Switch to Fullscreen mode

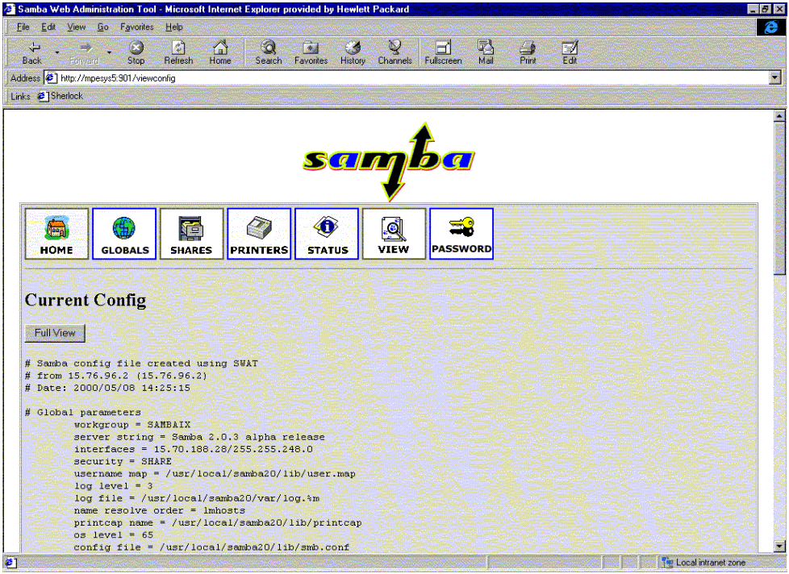coord(444,52)
